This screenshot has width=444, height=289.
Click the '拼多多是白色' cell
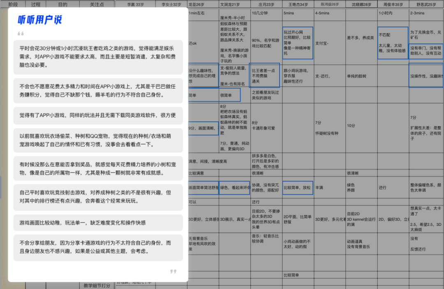click(266, 161)
